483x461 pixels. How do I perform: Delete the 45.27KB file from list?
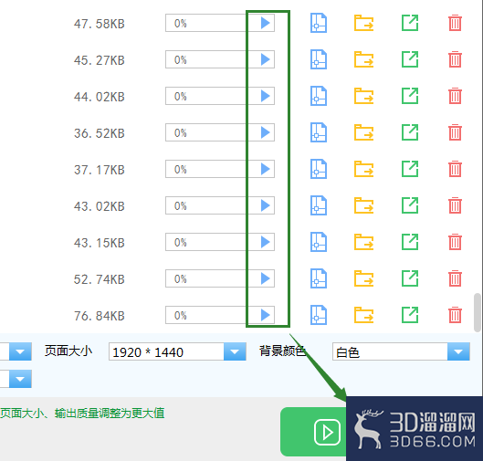(x=455, y=59)
